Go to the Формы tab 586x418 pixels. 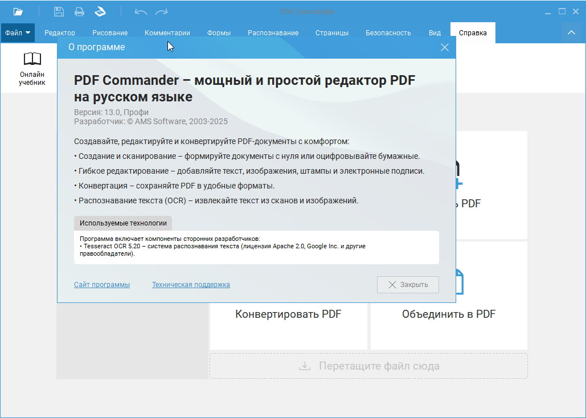[219, 33]
